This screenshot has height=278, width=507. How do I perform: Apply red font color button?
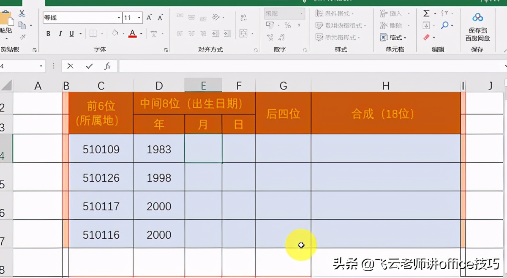click(133, 34)
